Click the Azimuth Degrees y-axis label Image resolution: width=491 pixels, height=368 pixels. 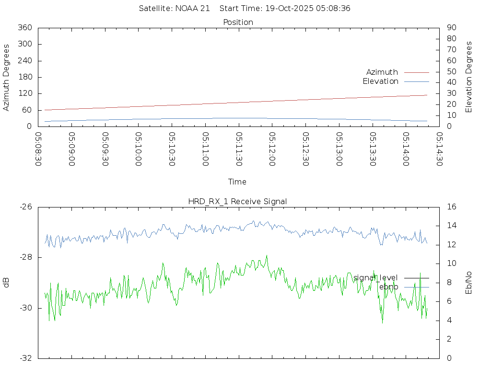(x=6, y=77)
